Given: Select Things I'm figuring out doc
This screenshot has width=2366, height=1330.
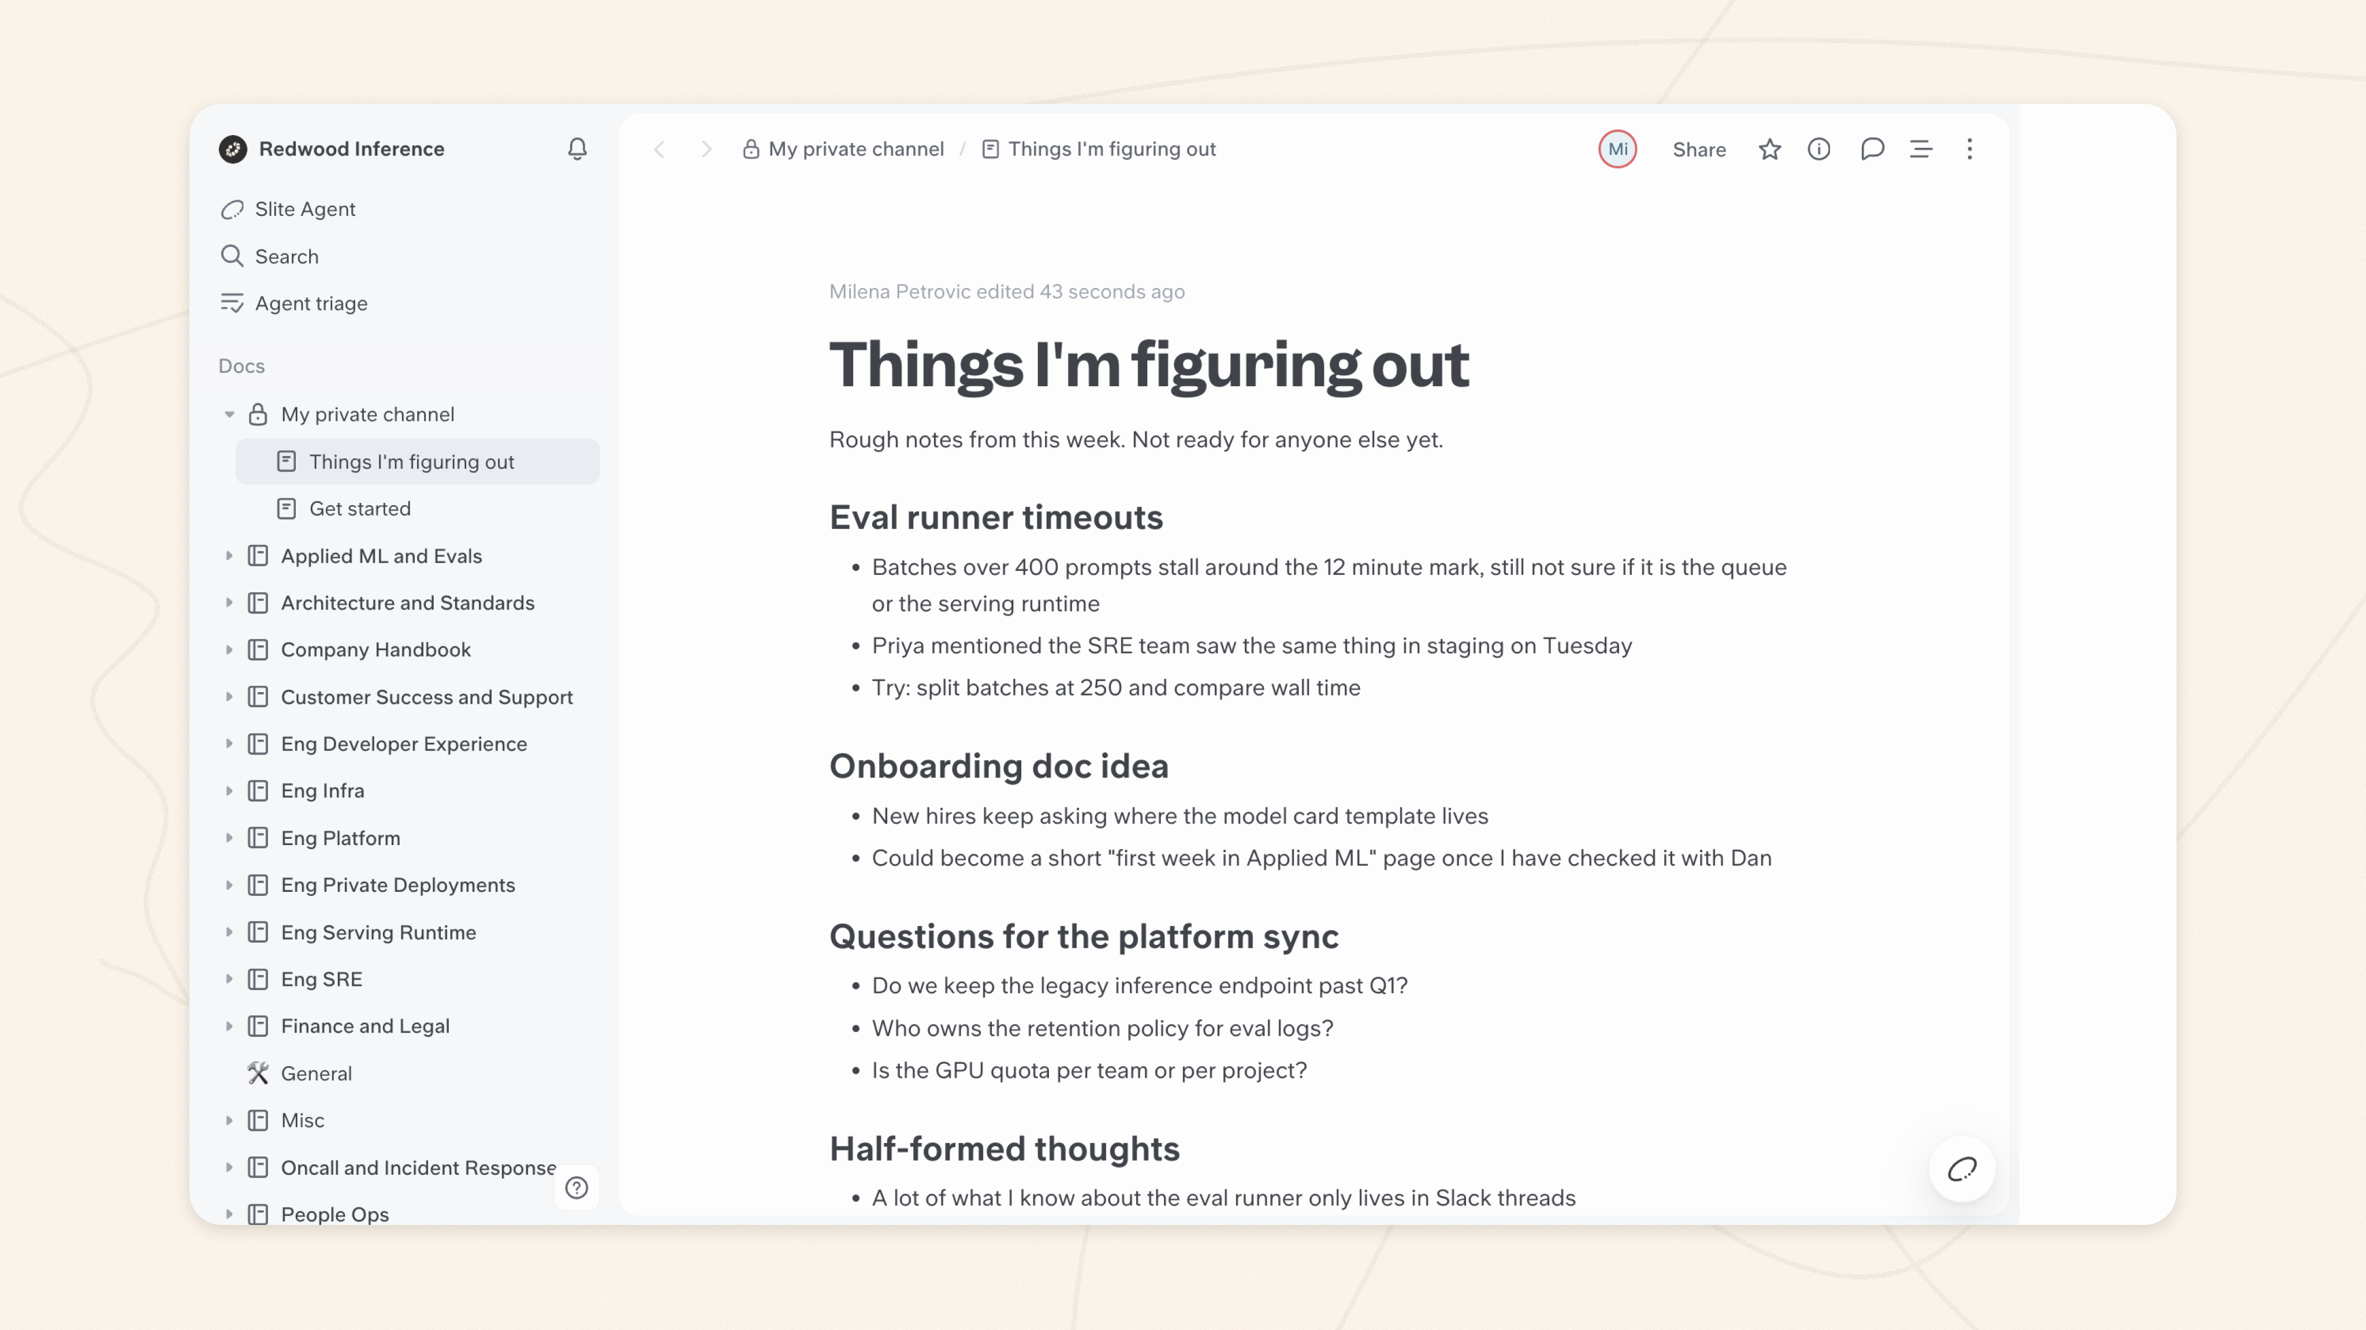Looking at the screenshot, I should [x=418, y=462].
